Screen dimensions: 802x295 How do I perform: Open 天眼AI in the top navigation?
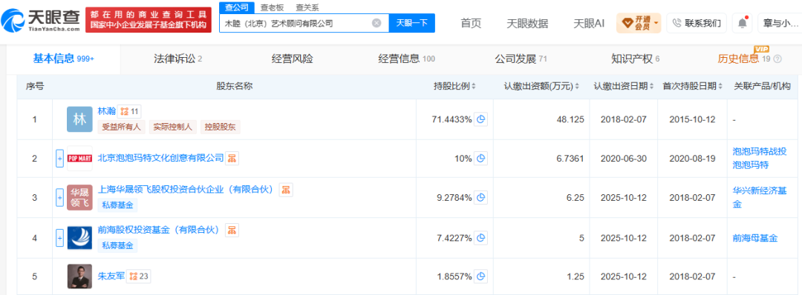pyautogui.click(x=589, y=23)
